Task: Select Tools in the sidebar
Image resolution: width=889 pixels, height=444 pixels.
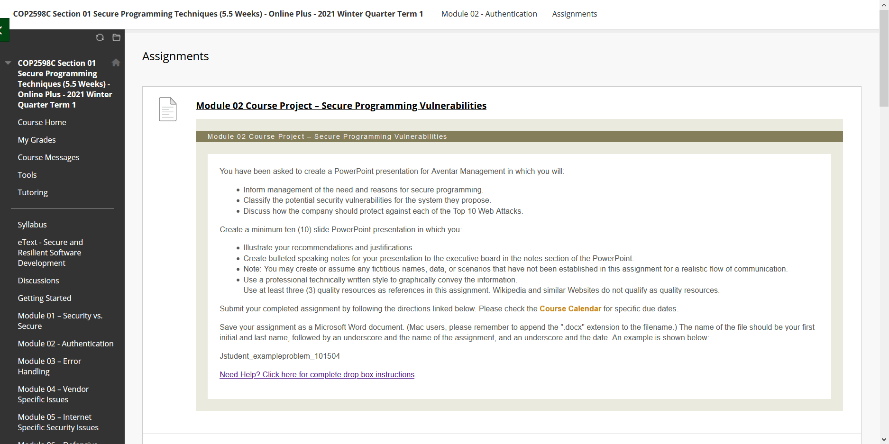Action: [27, 175]
